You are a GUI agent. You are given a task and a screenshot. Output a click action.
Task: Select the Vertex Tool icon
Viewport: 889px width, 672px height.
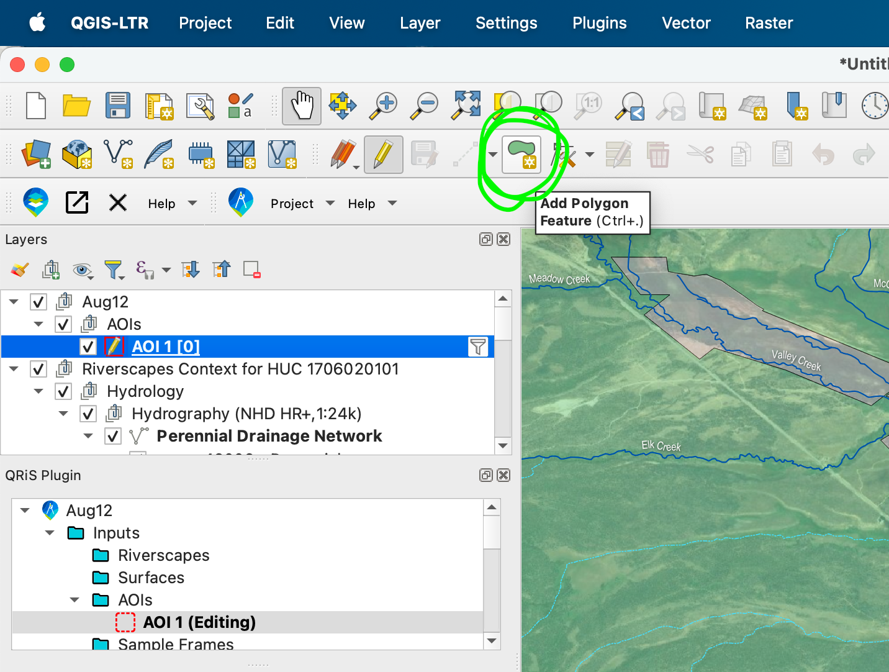pos(564,154)
